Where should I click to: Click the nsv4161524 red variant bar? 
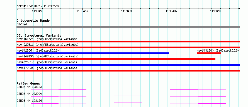coord(128,42)
